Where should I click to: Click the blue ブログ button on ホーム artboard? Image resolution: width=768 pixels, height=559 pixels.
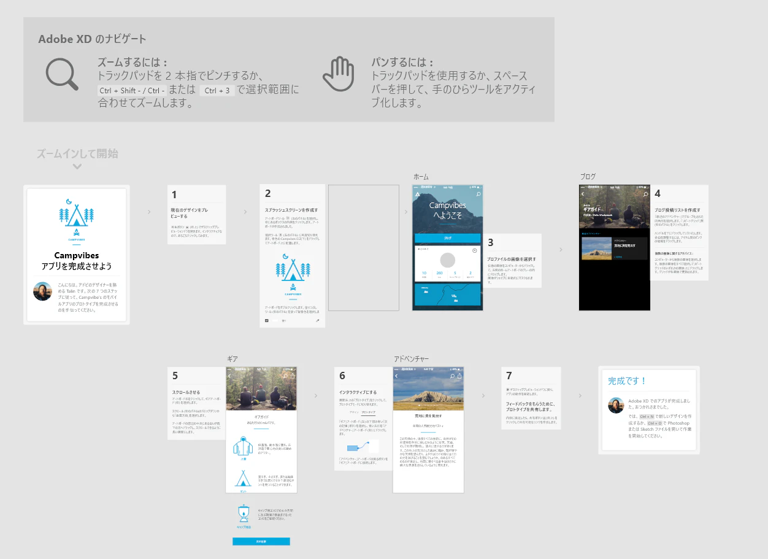point(448,238)
